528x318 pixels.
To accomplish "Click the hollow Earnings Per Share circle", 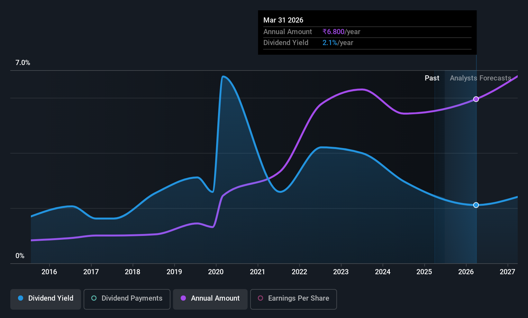I will pos(260,298).
